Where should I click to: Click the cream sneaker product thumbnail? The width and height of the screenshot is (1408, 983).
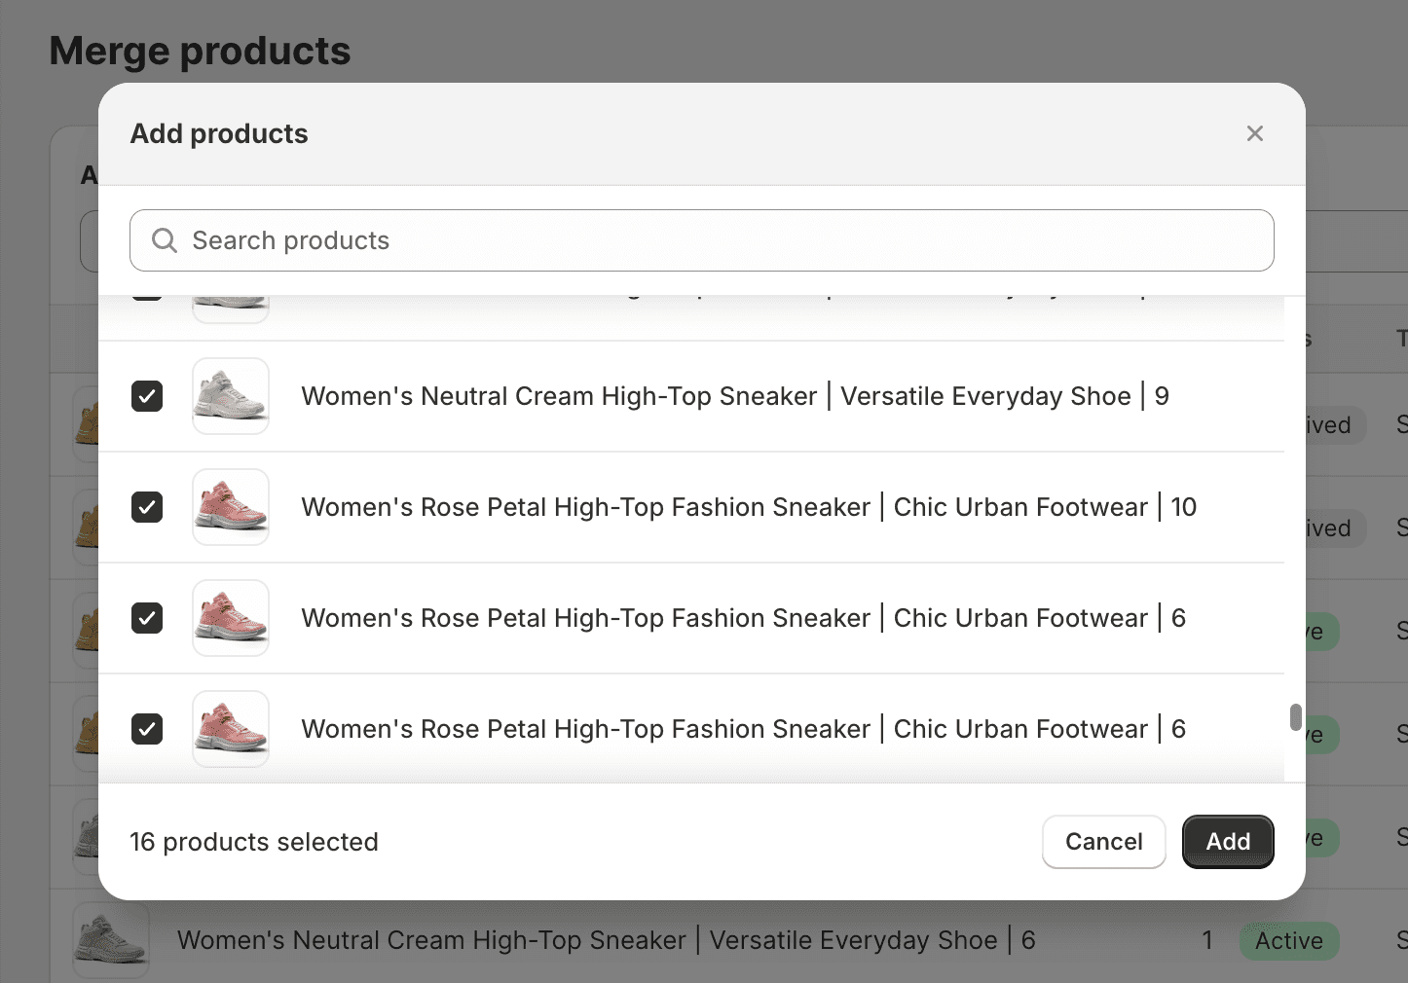[230, 396]
